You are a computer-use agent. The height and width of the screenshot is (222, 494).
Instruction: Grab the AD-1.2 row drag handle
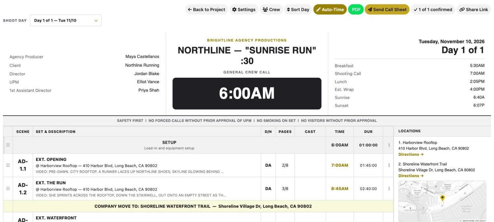click(x=8, y=189)
